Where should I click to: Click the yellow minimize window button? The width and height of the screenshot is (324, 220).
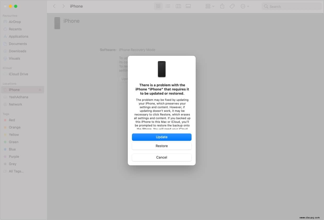click(10, 6)
